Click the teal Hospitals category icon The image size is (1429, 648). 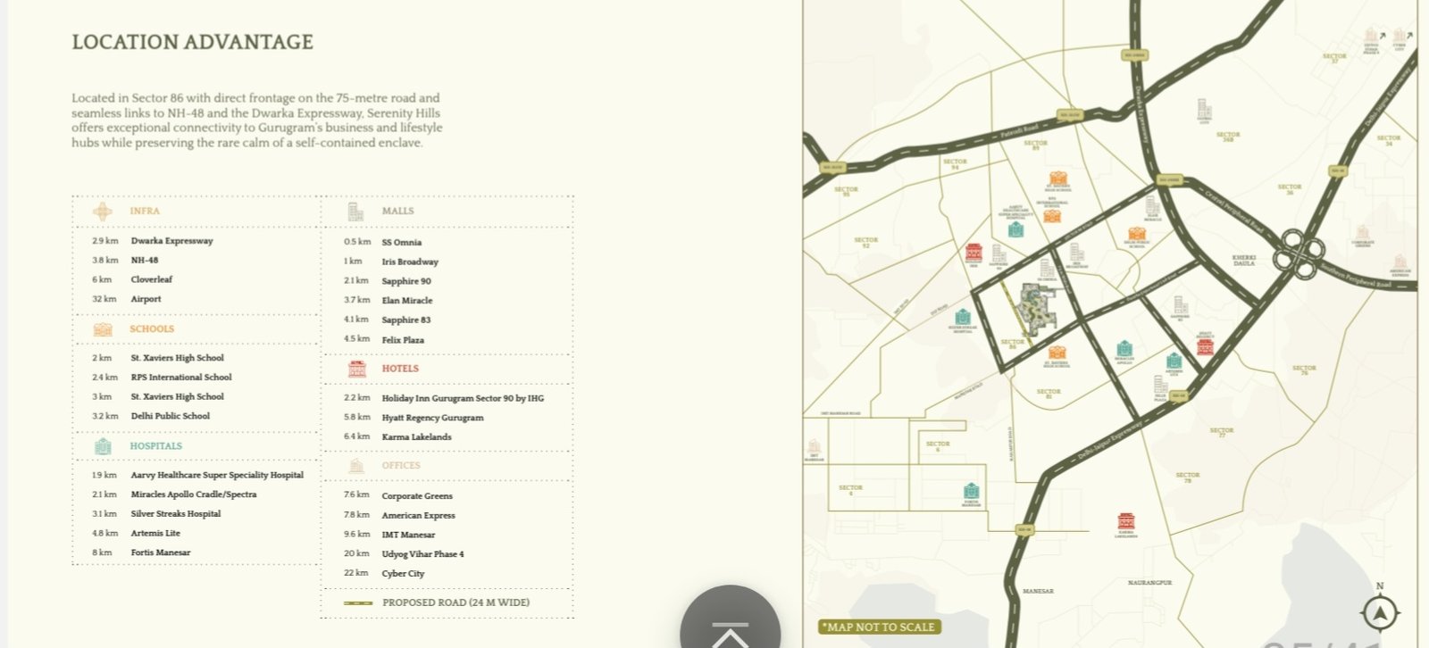point(103,446)
